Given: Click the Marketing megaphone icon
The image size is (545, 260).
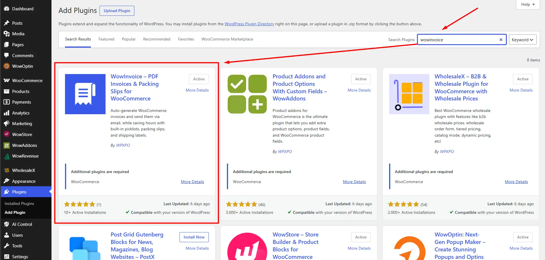Looking at the screenshot, I should pos(7,124).
